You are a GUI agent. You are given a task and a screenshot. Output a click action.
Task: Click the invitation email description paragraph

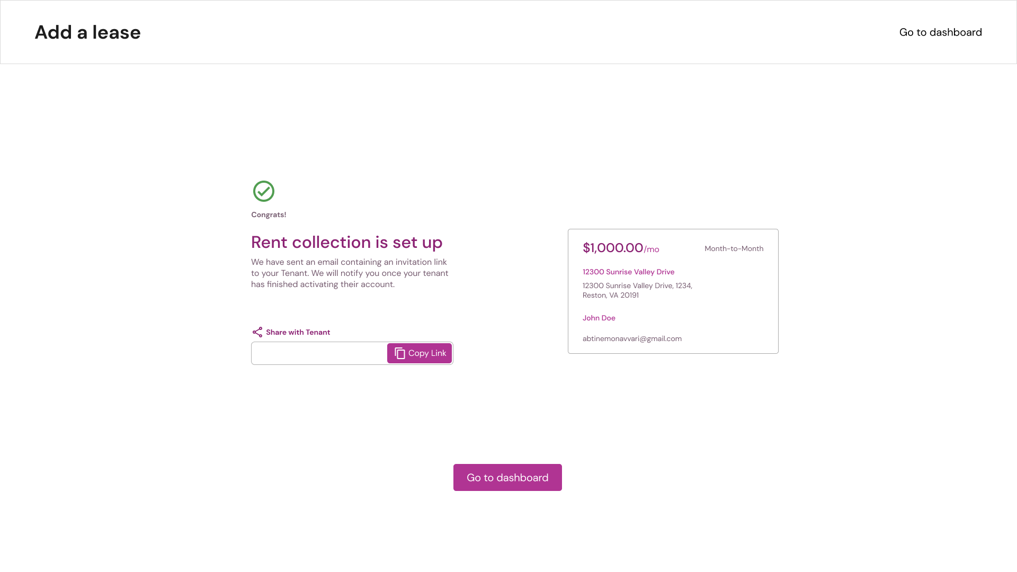pyautogui.click(x=350, y=273)
